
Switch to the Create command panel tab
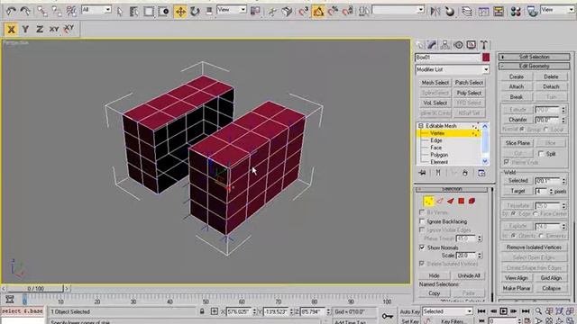coord(419,45)
